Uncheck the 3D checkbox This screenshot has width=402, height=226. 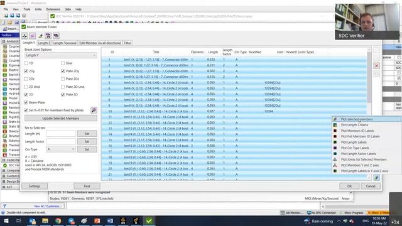(x=26, y=95)
